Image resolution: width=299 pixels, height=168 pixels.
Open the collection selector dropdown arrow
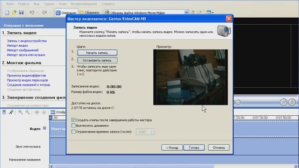[x=186, y=13]
